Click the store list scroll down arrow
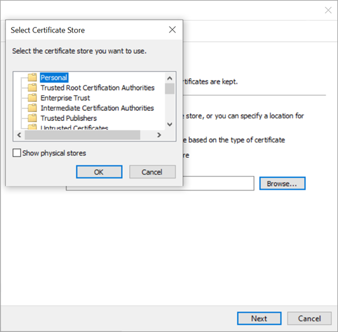Screen dimensions: 338x332 point(170,125)
